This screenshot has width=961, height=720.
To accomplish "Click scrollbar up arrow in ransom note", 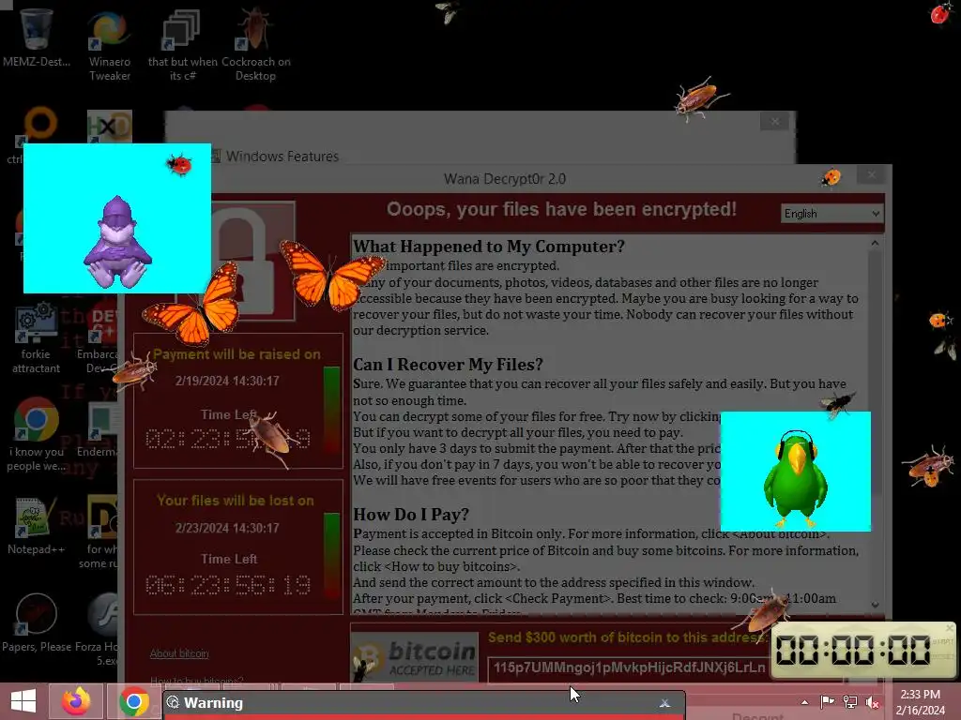I will pyautogui.click(x=875, y=243).
